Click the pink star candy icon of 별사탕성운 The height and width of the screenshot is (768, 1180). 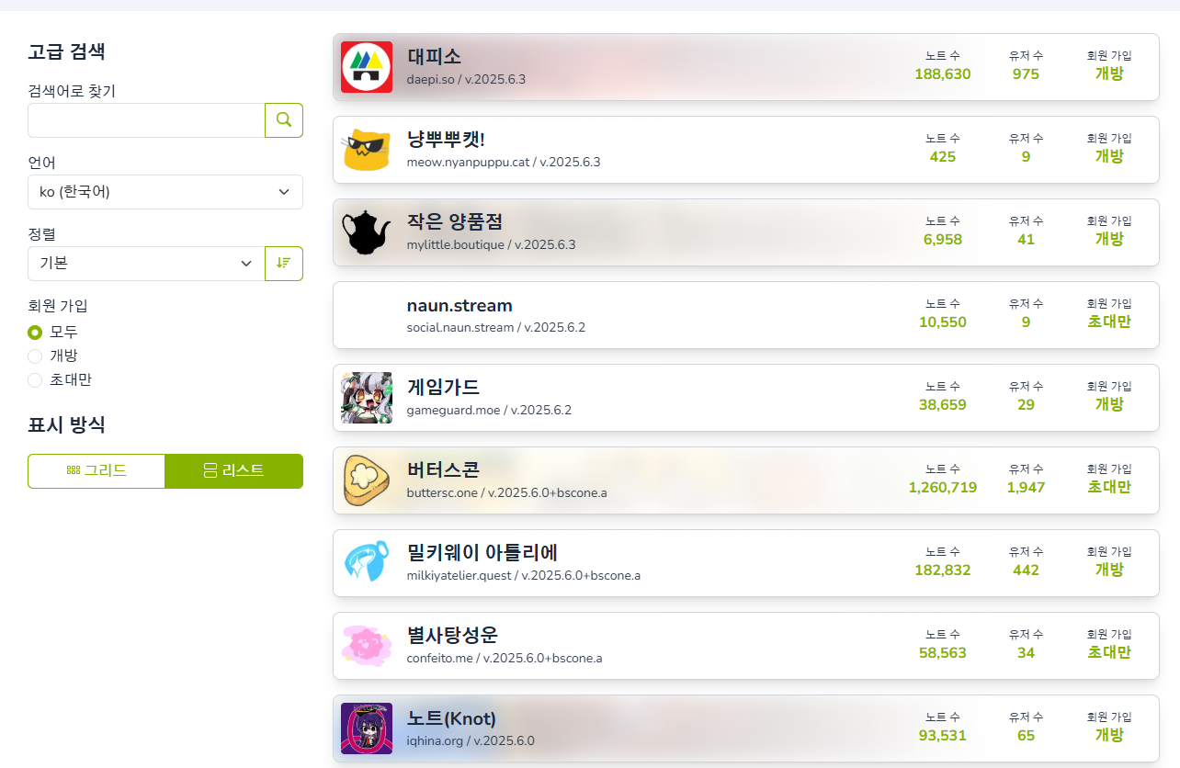[x=367, y=646]
